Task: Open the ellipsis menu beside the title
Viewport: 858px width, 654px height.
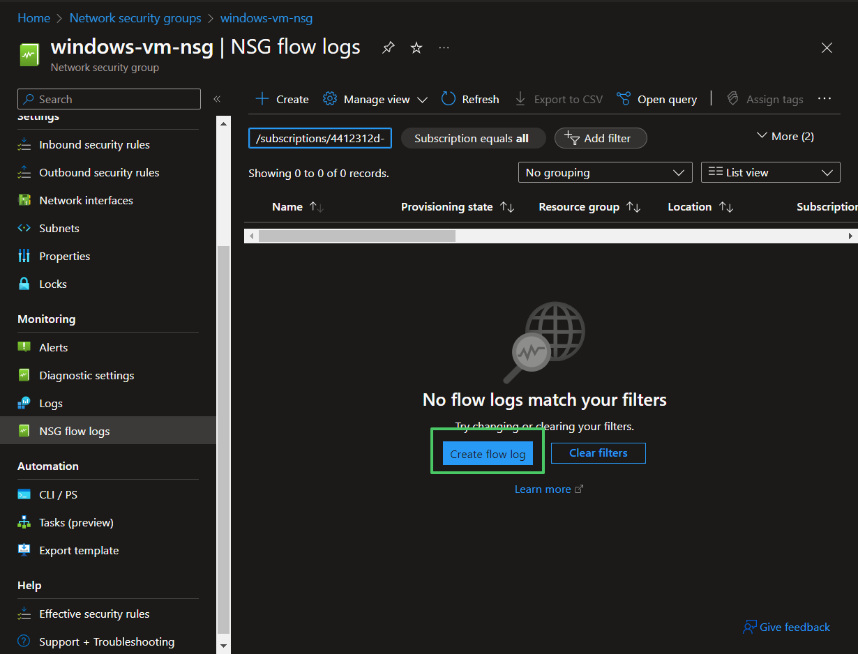Action: point(444,47)
